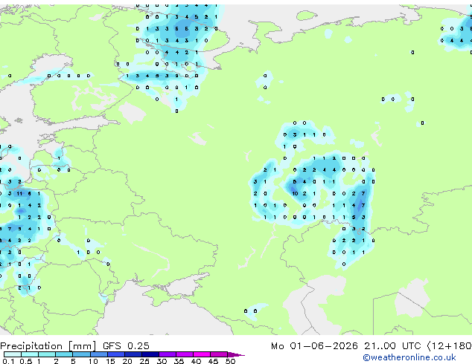Click the 5–10 mm legend swatch
The image size is (472, 364).
[81, 354]
